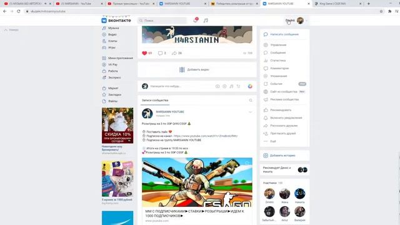The width and height of the screenshot is (400, 225).
Task: Like the M4RSIANIN banner post via heart
Action: (144, 53)
